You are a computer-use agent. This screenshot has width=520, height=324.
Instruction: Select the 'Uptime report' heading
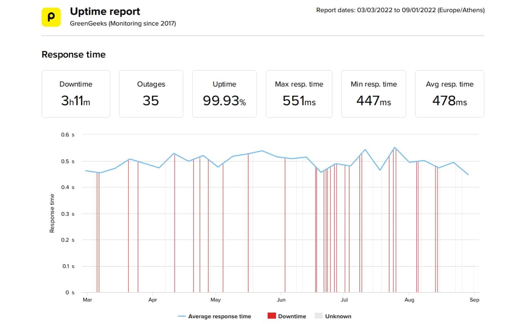click(x=105, y=11)
